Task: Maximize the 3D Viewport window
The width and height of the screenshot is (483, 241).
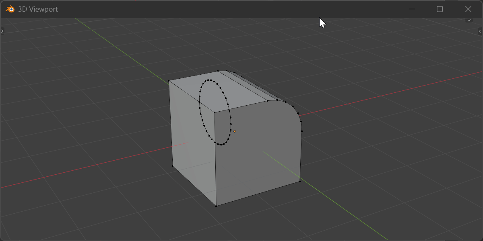Action: coord(440,9)
